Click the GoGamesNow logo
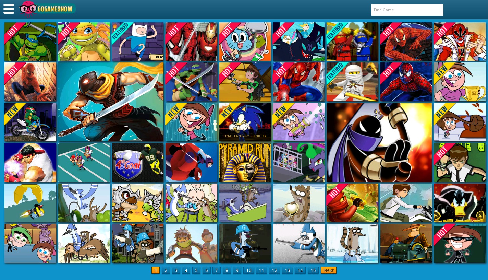Screen dimensions: 488x280 [47, 9]
